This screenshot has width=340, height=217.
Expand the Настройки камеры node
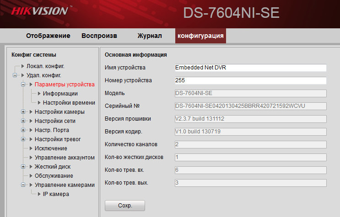pos(23,112)
